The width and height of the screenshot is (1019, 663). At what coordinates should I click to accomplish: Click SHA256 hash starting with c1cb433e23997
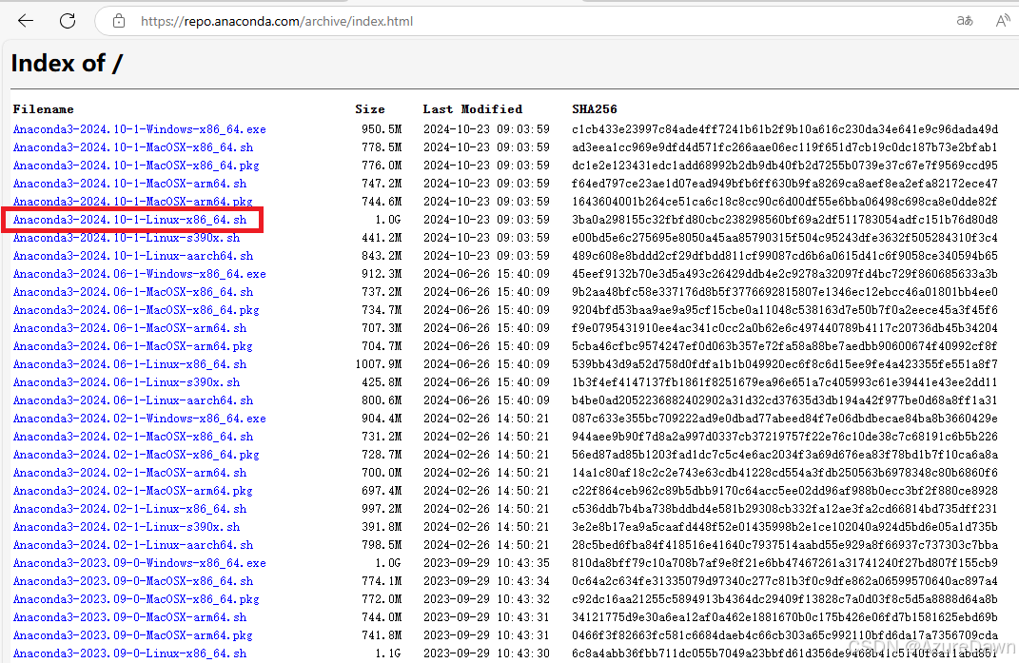pyautogui.click(x=784, y=129)
